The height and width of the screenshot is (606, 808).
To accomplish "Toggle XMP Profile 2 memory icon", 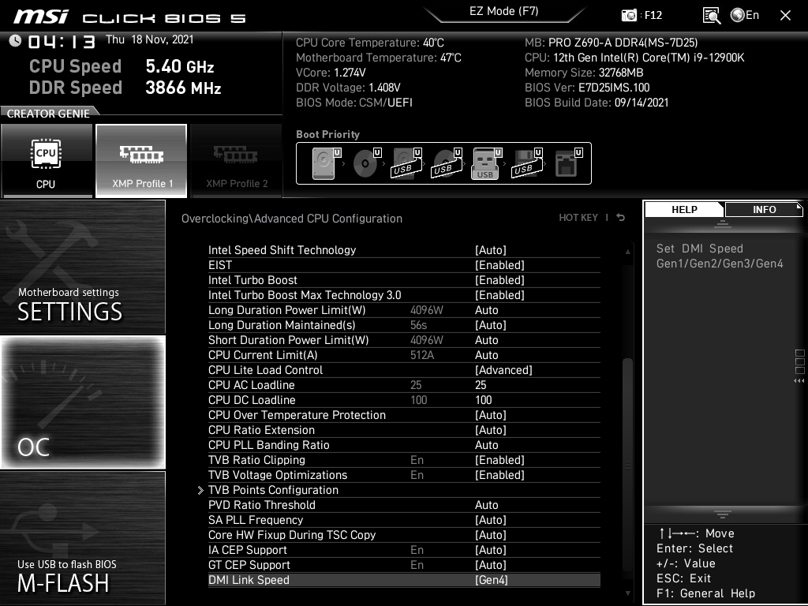I will [x=237, y=161].
